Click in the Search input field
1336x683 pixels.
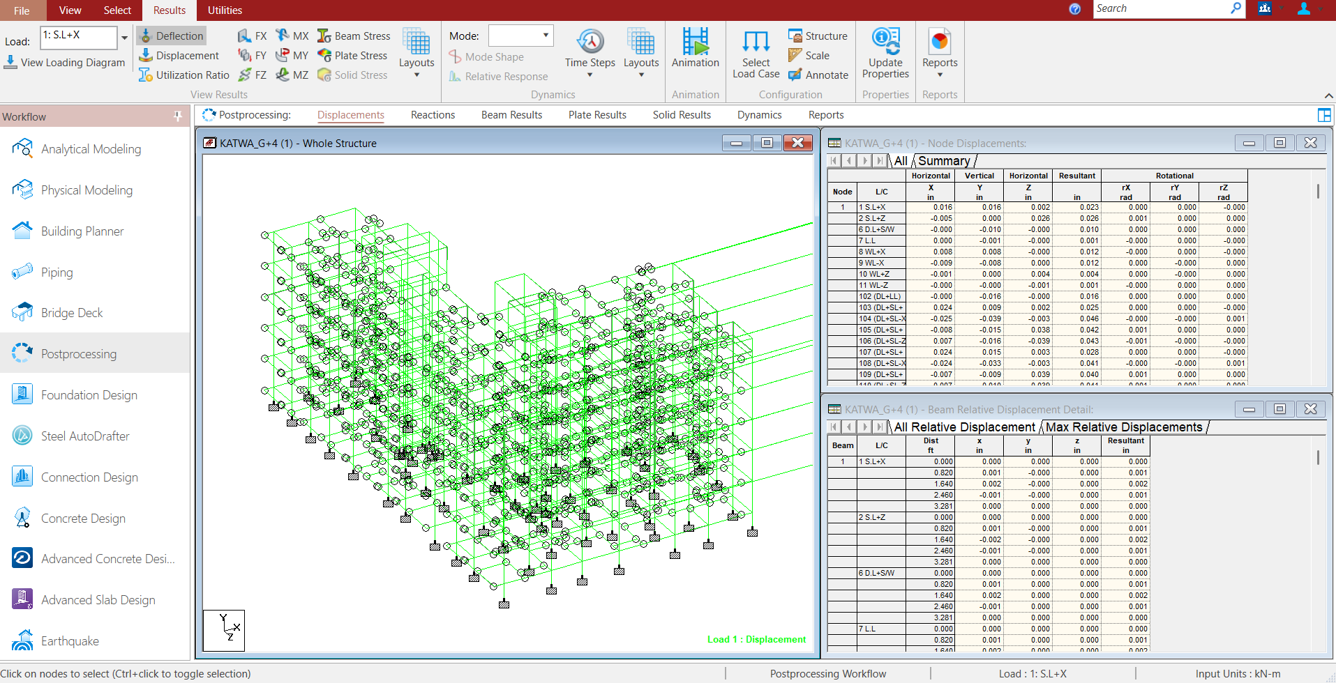(1161, 8)
